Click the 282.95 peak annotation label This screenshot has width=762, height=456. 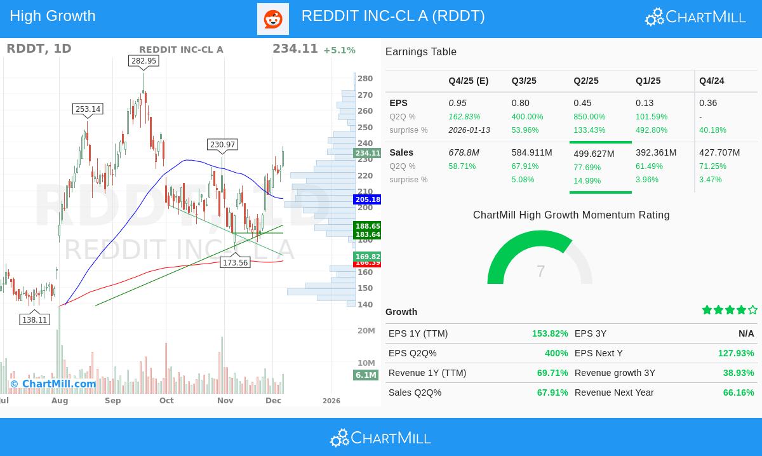click(143, 61)
